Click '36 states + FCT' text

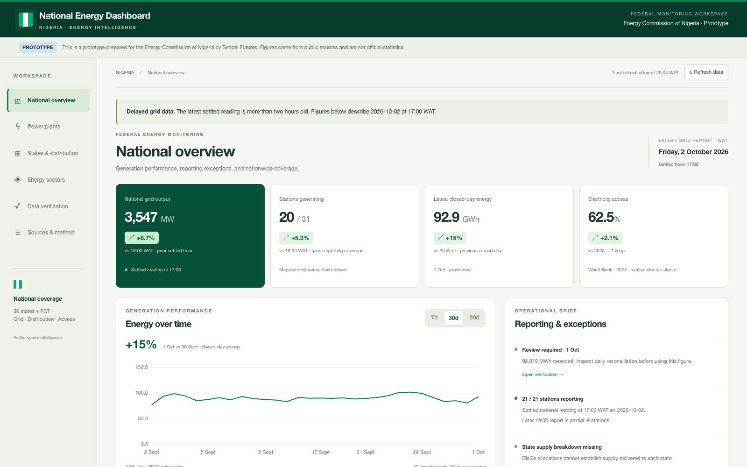pos(32,311)
